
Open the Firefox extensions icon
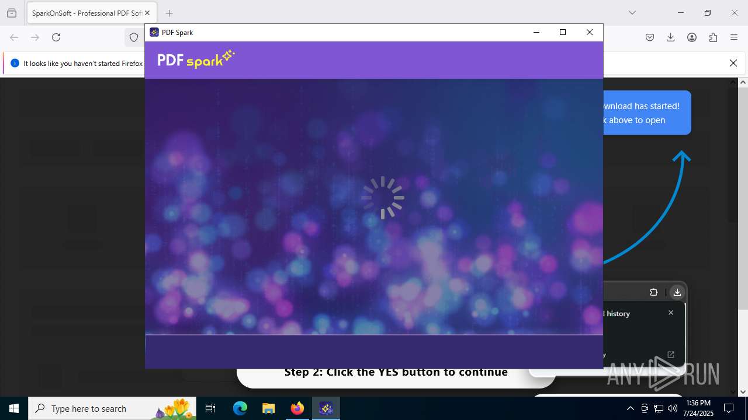coord(713,37)
